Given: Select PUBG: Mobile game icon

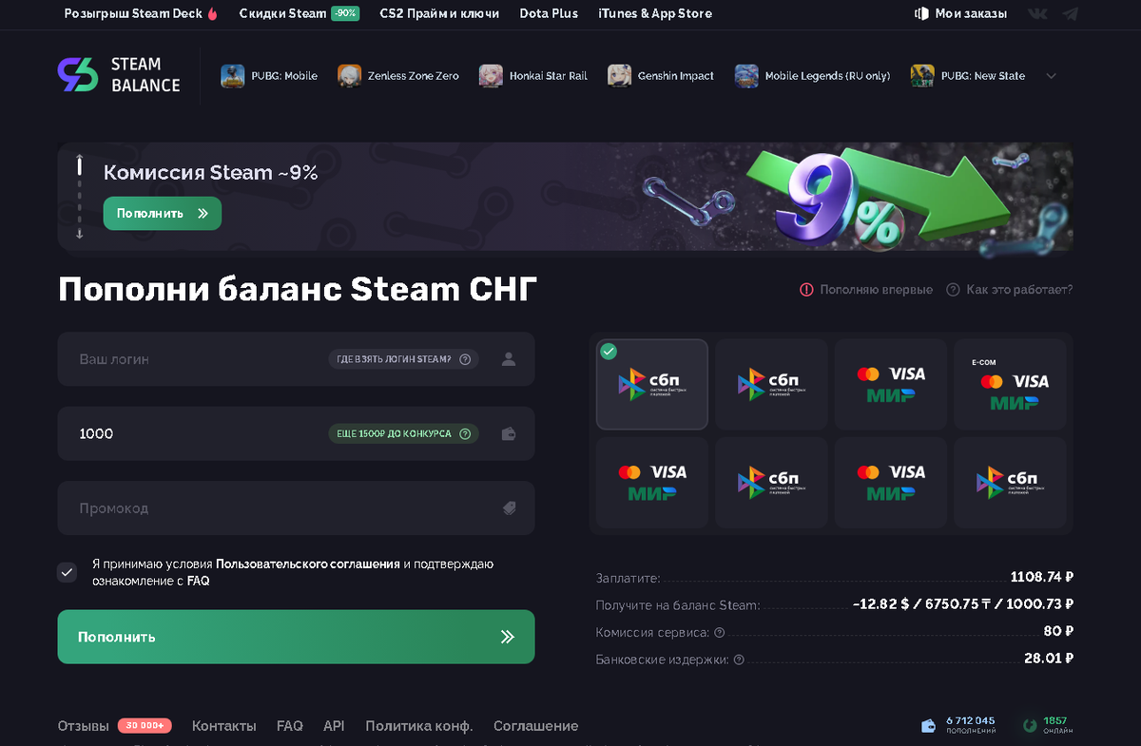Looking at the screenshot, I should (x=233, y=76).
